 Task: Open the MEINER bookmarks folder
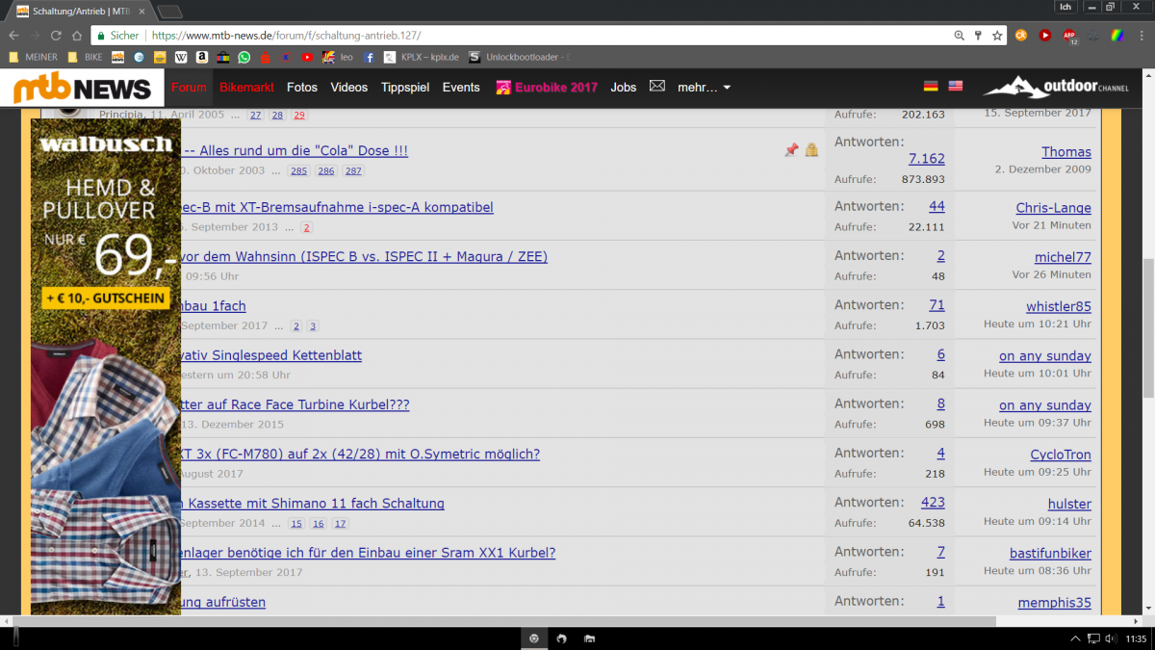click(x=34, y=57)
